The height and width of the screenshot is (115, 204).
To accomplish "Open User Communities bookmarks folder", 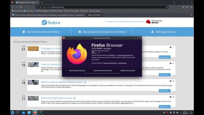I will click(71, 11).
